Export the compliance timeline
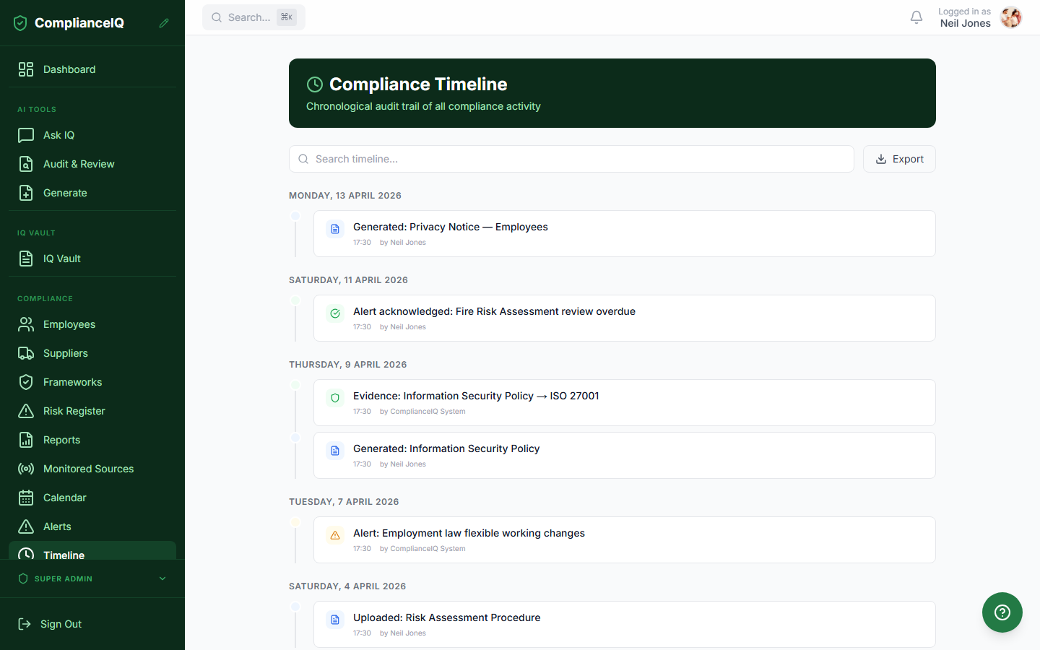Screen dimensions: 1040x650 point(899,159)
